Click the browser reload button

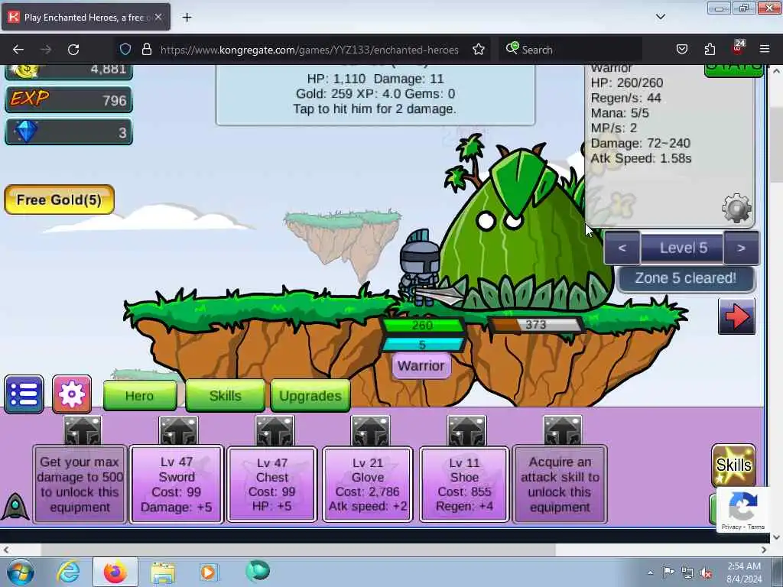click(73, 50)
